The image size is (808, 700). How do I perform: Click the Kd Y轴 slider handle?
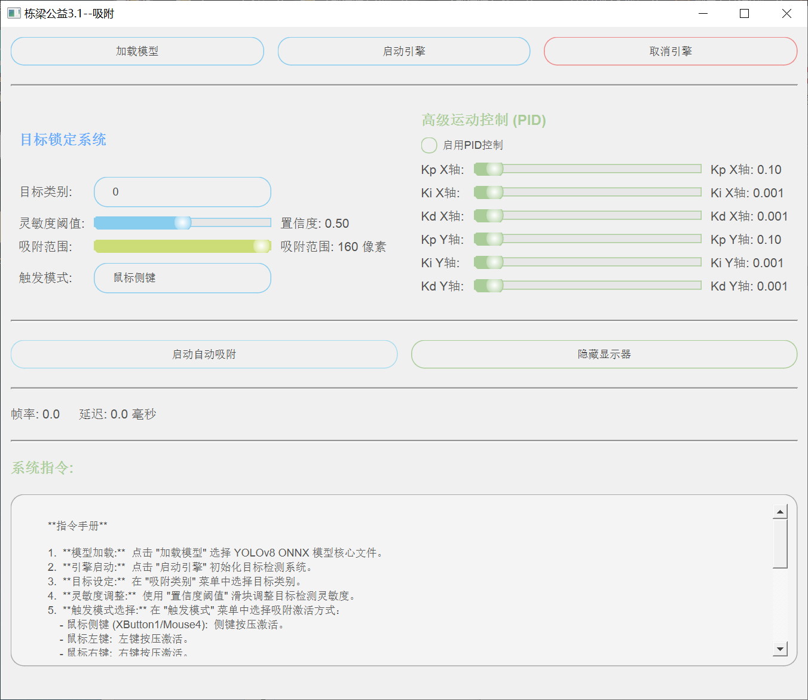pyautogui.click(x=494, y=286)
